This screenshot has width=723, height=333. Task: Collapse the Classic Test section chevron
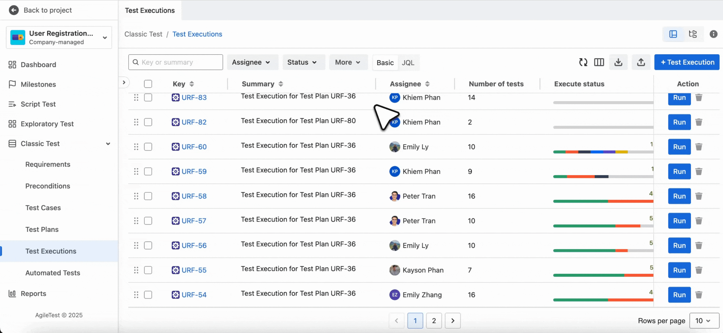coord(108,144)
